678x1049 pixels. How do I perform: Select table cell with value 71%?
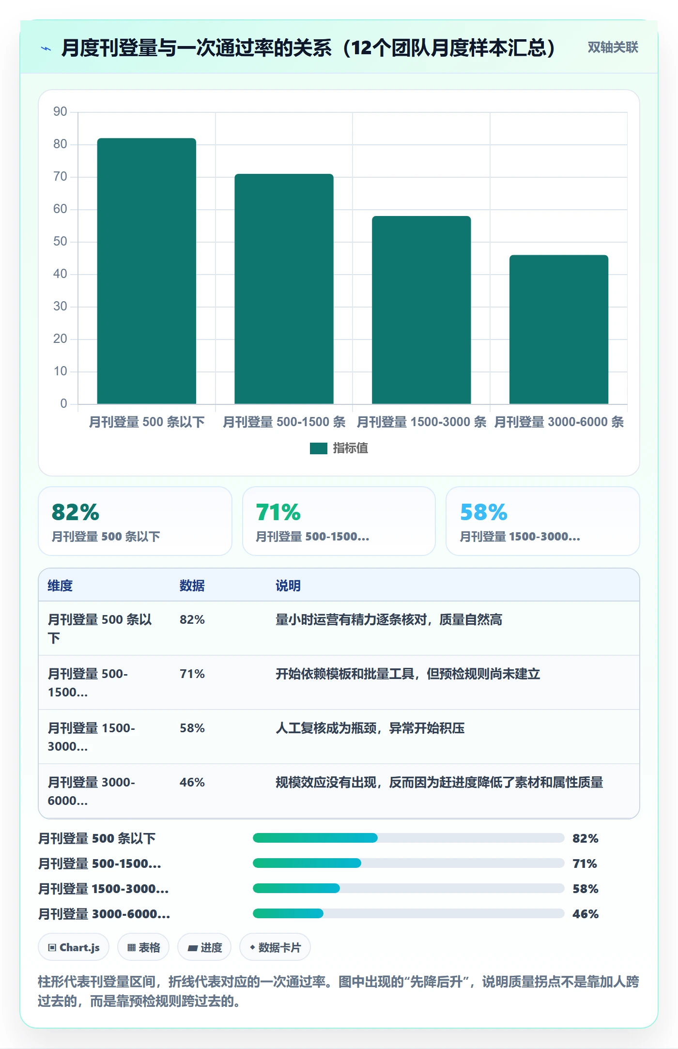click(192, 674)
